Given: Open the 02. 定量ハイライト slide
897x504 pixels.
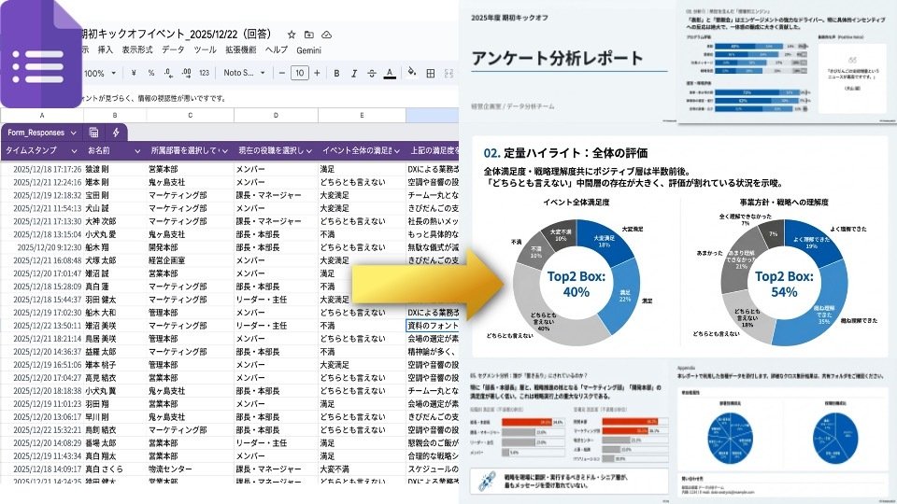Looking at the screenshot, I should click(x=679, y=246).
